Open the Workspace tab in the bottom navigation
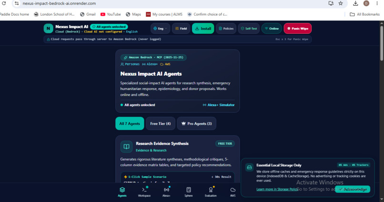Screen dimensions: 384x202 [144, 192]
